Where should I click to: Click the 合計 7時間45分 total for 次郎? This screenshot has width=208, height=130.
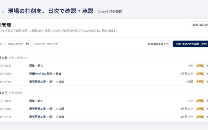[18, 58]
